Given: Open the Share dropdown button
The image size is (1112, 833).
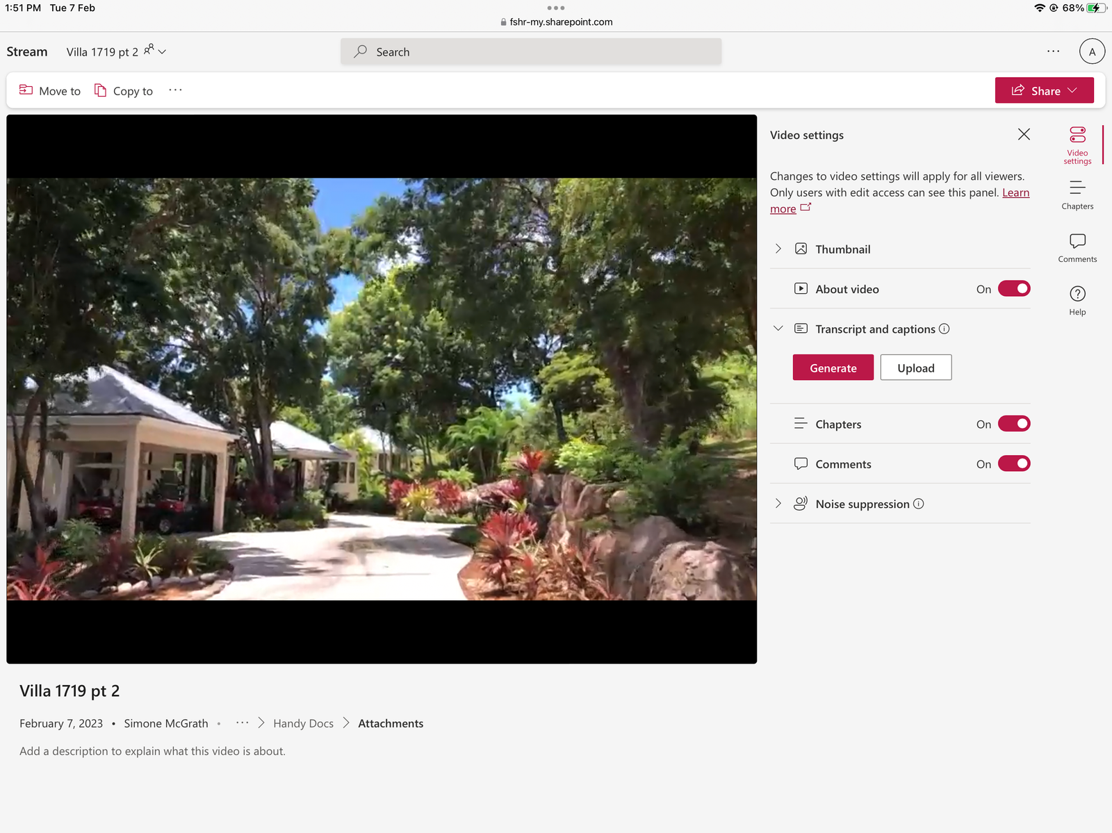Looking at the screenshot, I should pyautogui.click(x=1044, y=90).
